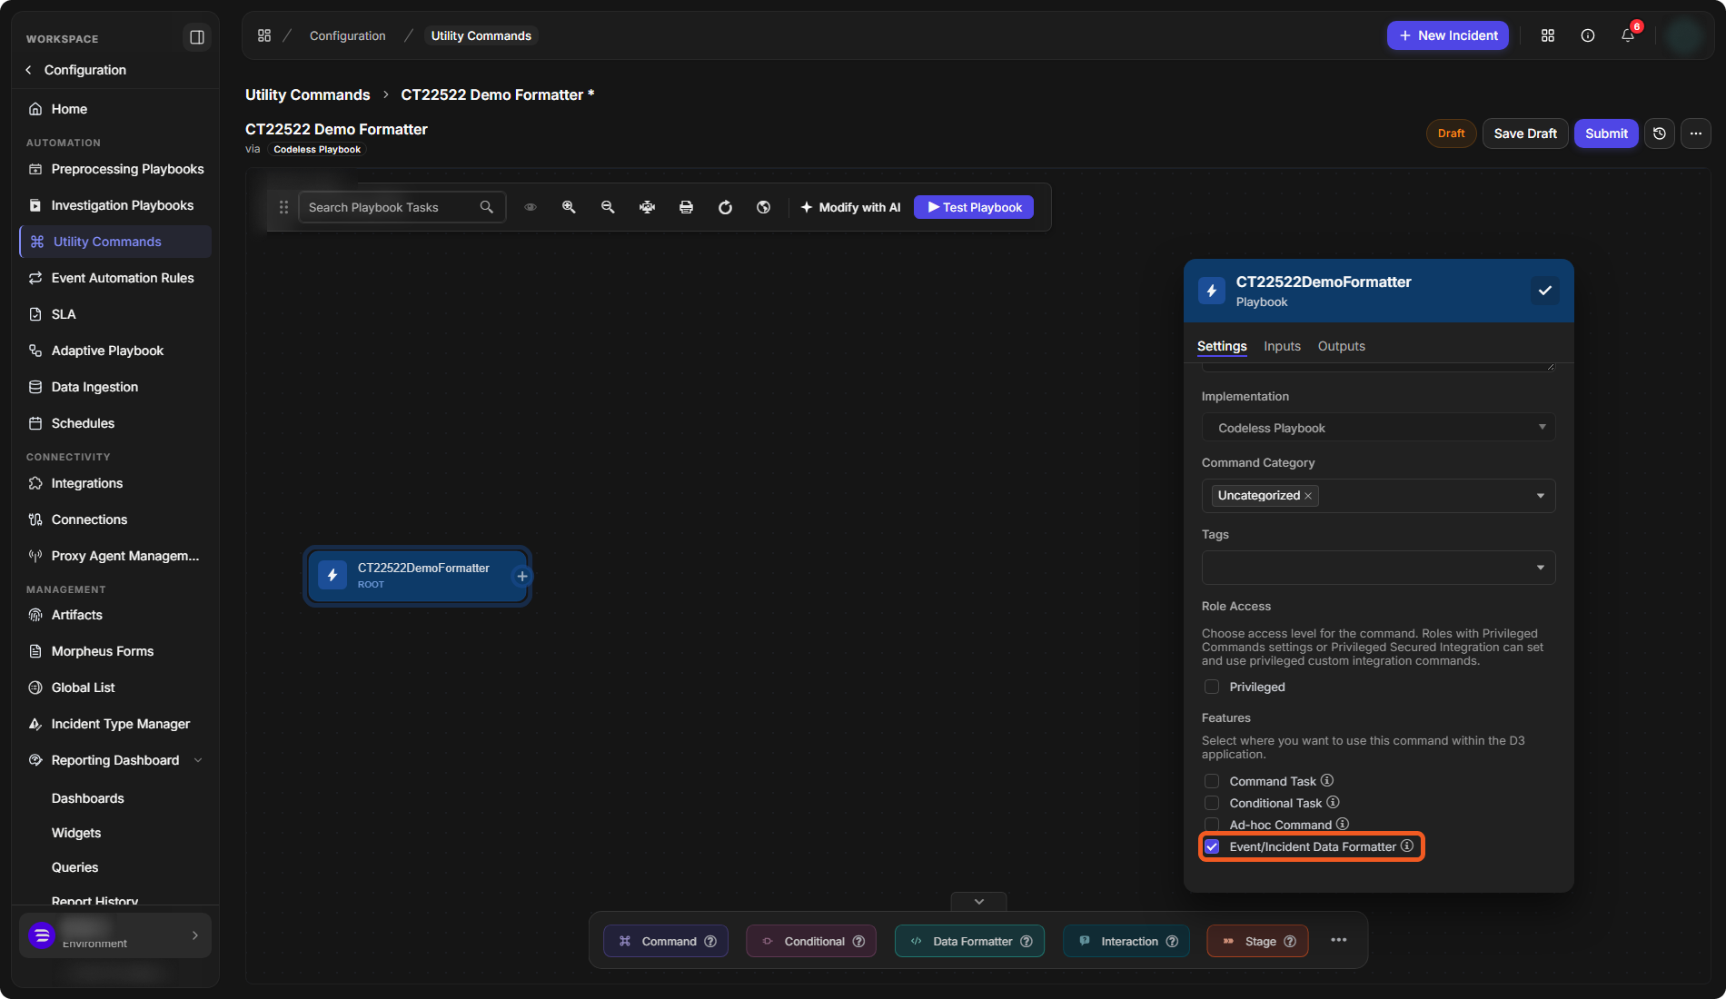Screen dimensions: 1726x999
Task: Click the Test Playbook button
Action: (x=974, y=207)
